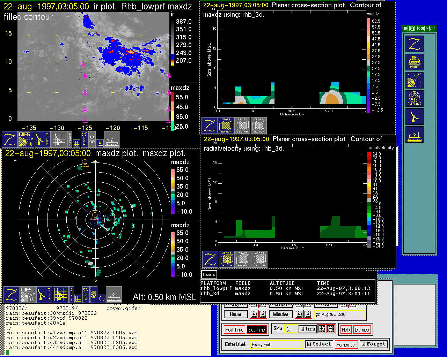Click the Skip forward arrow
Viewport: 447px width, 357px height.
(x=330, y=329)
